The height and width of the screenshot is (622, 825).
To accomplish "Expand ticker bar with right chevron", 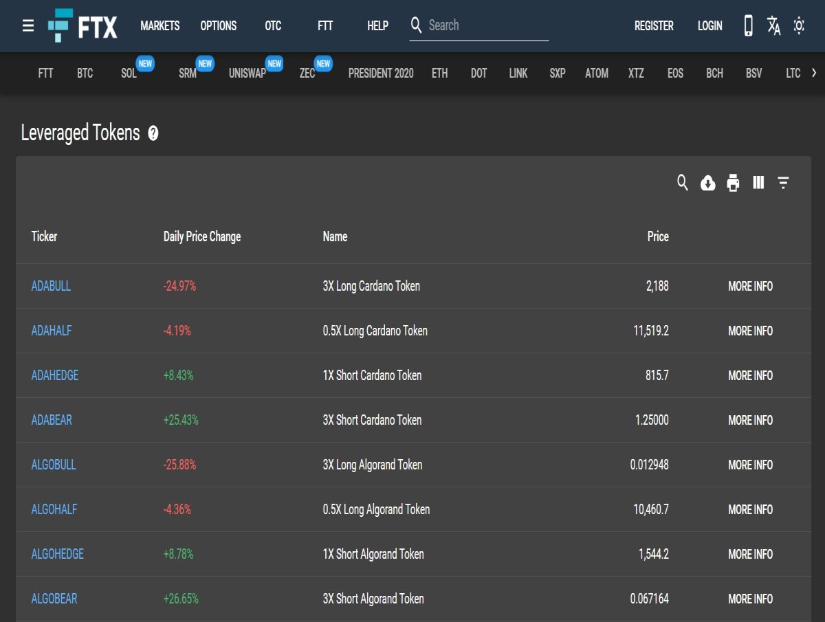I will pos(814,73).
